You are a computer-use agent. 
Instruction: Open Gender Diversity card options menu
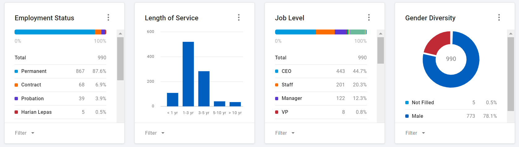[x=499, y=18]
